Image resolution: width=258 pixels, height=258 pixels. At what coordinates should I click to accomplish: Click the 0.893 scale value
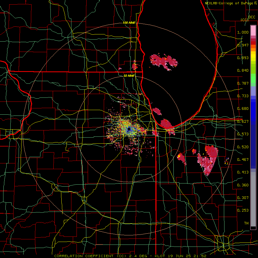tap(243, 58)
